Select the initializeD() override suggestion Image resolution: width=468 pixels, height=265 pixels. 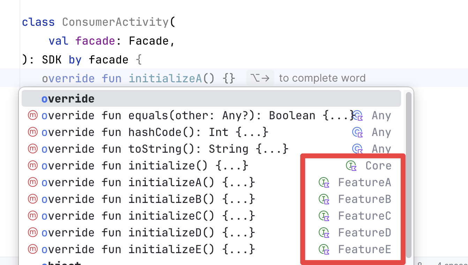(x=148, y=233)
